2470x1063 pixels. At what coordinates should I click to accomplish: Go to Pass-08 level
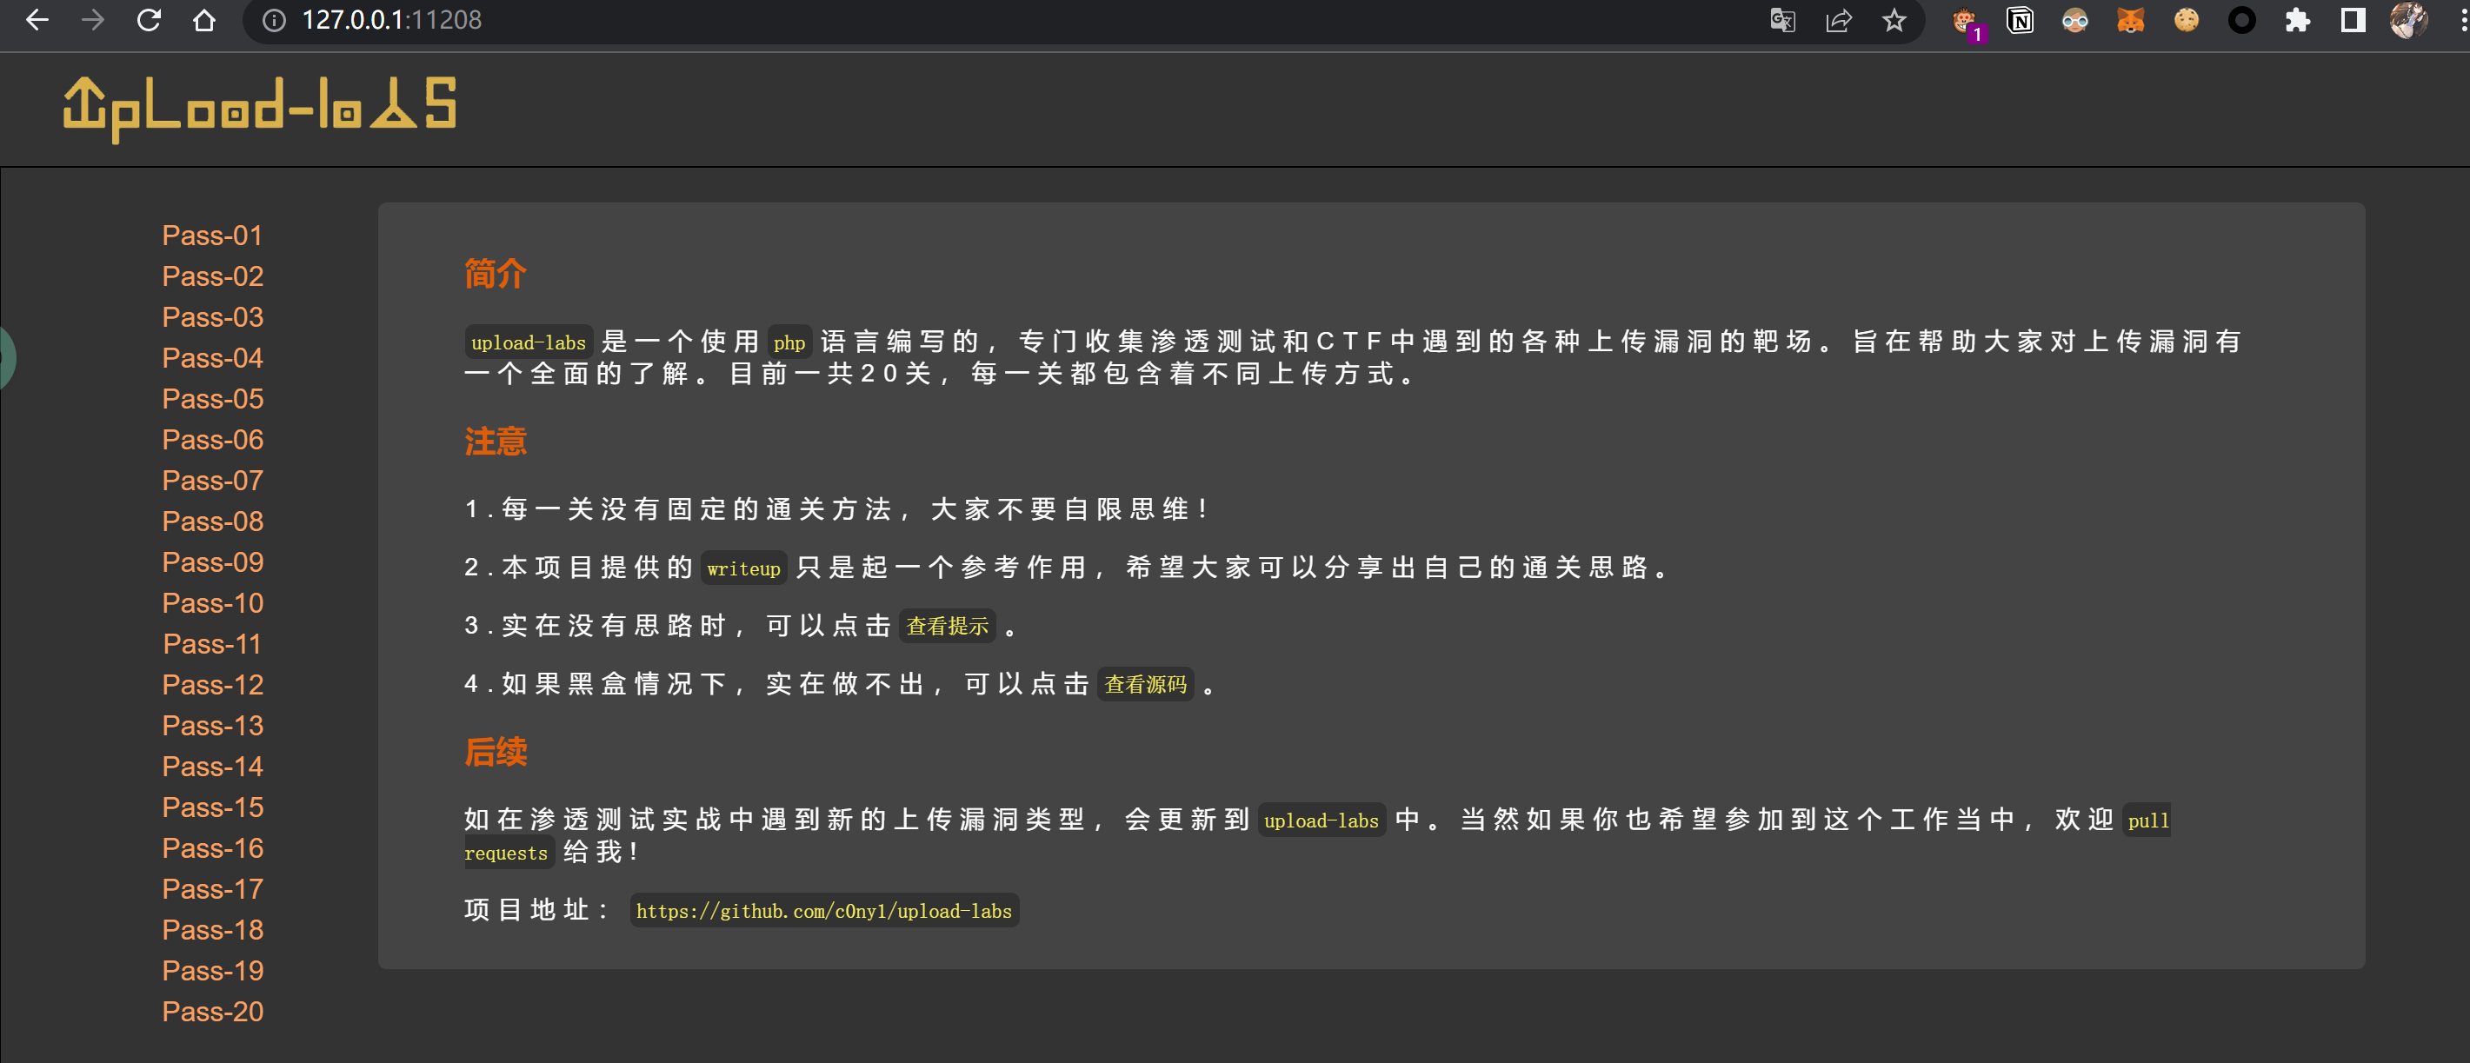212,522
